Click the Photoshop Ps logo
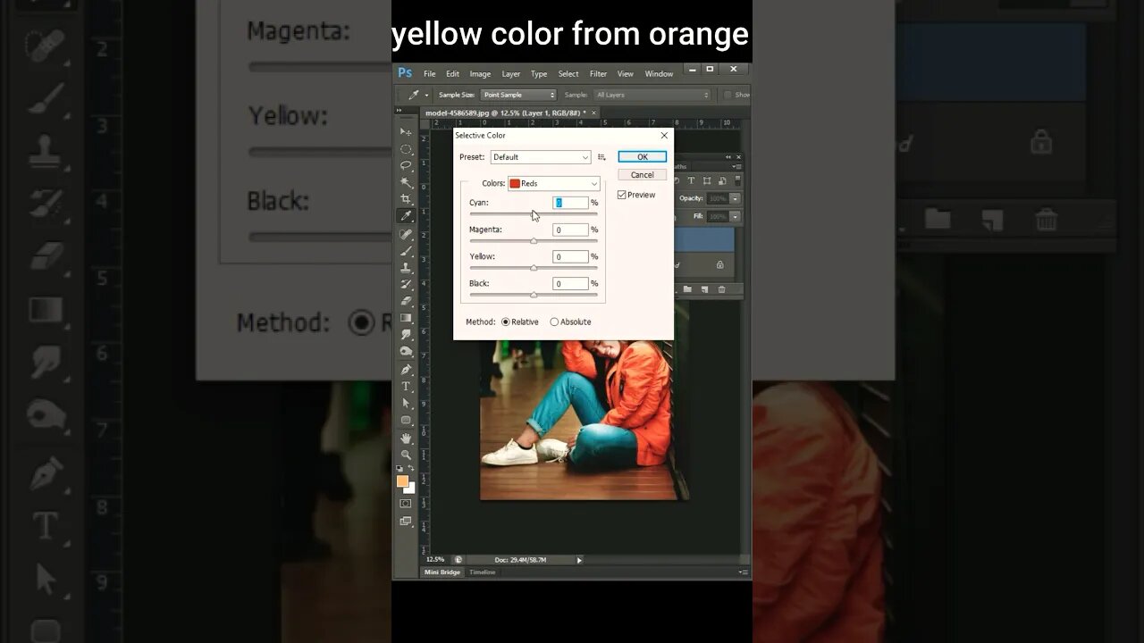 click(x=405, y=73)
